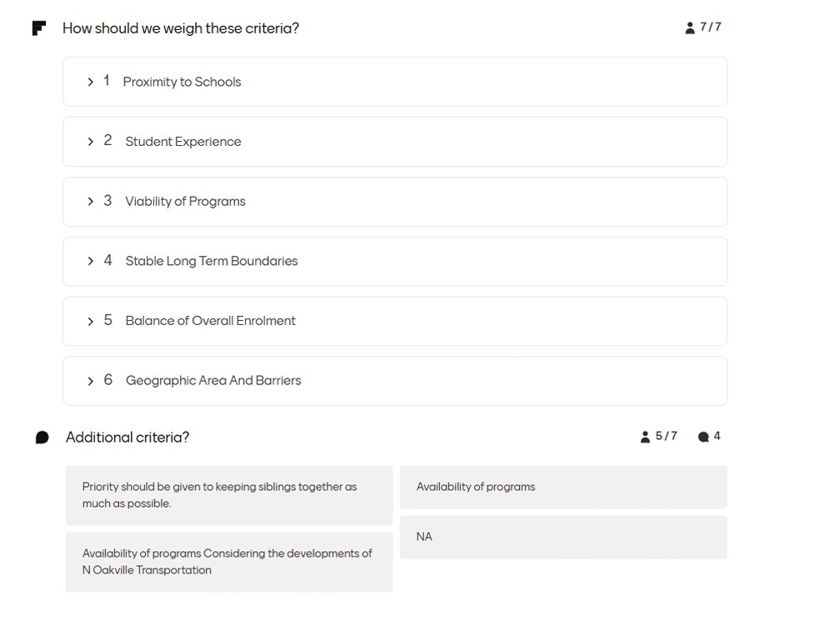Click the chevron icon on the Proximity to Schools card

(90, 81)
